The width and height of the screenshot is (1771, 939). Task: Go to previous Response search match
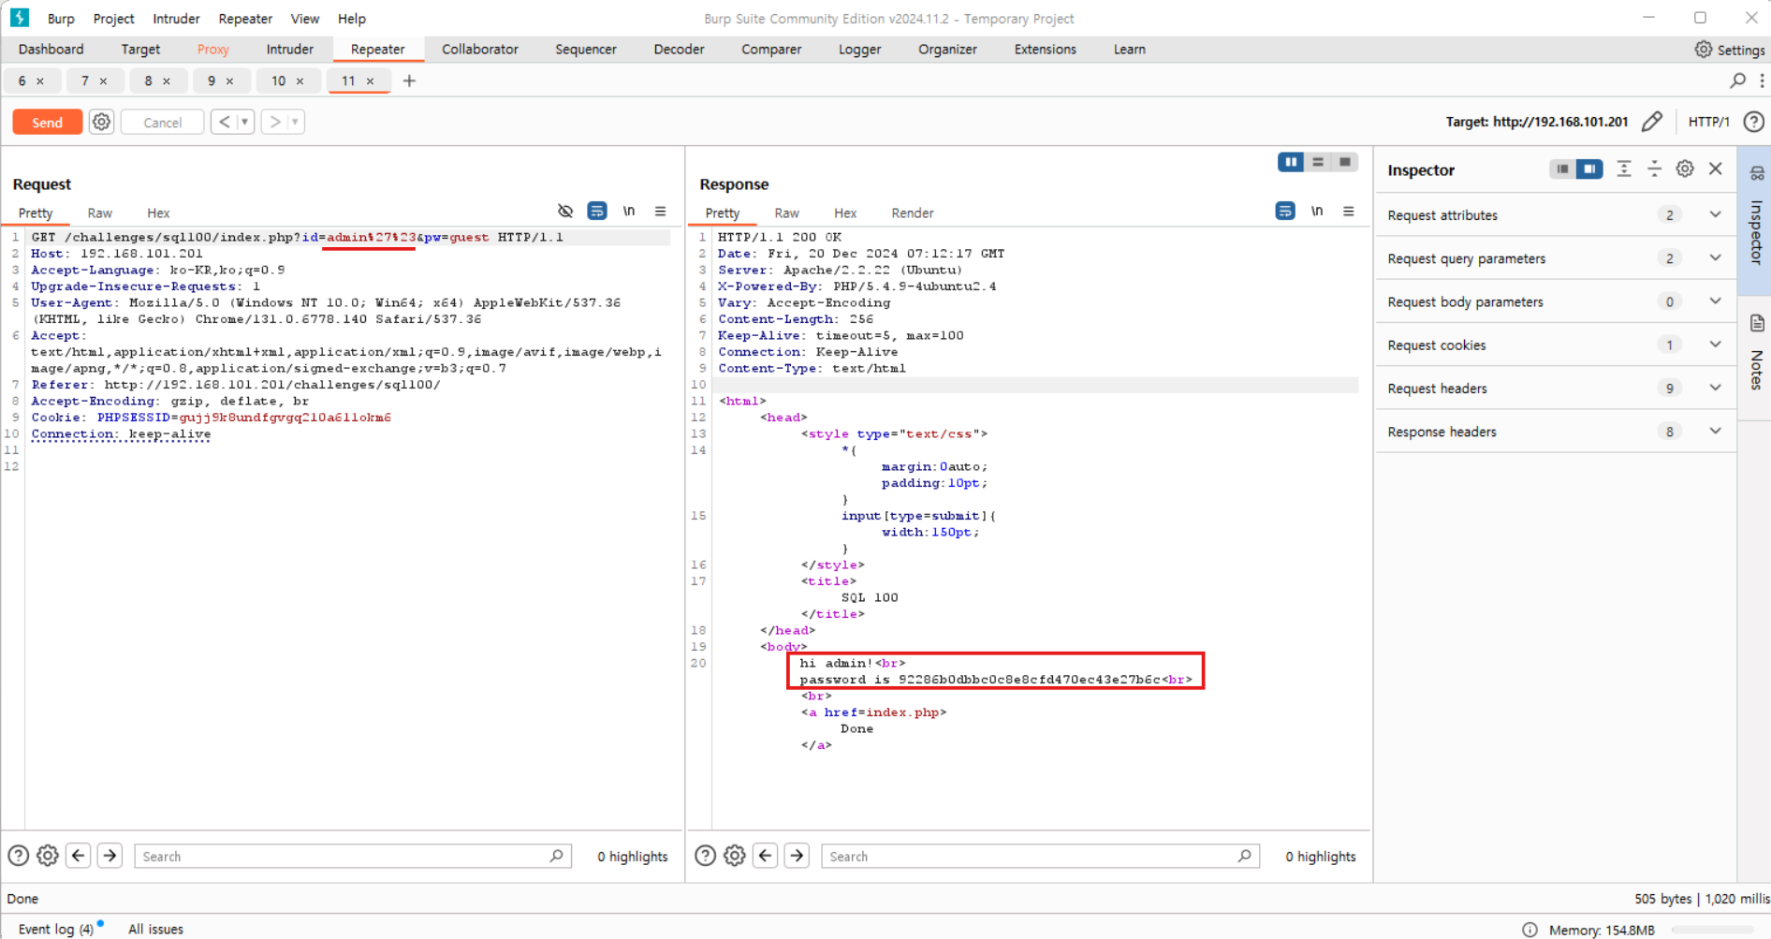766,856
